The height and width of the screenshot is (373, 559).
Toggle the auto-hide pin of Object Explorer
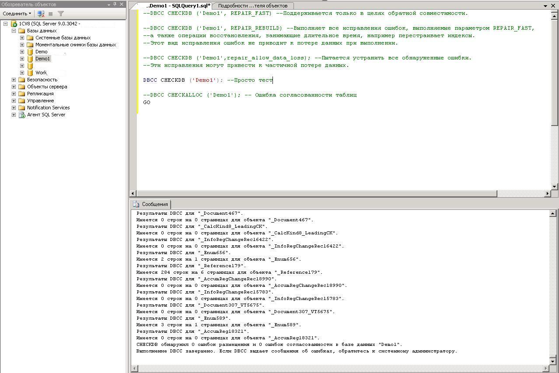coord(115,4)
